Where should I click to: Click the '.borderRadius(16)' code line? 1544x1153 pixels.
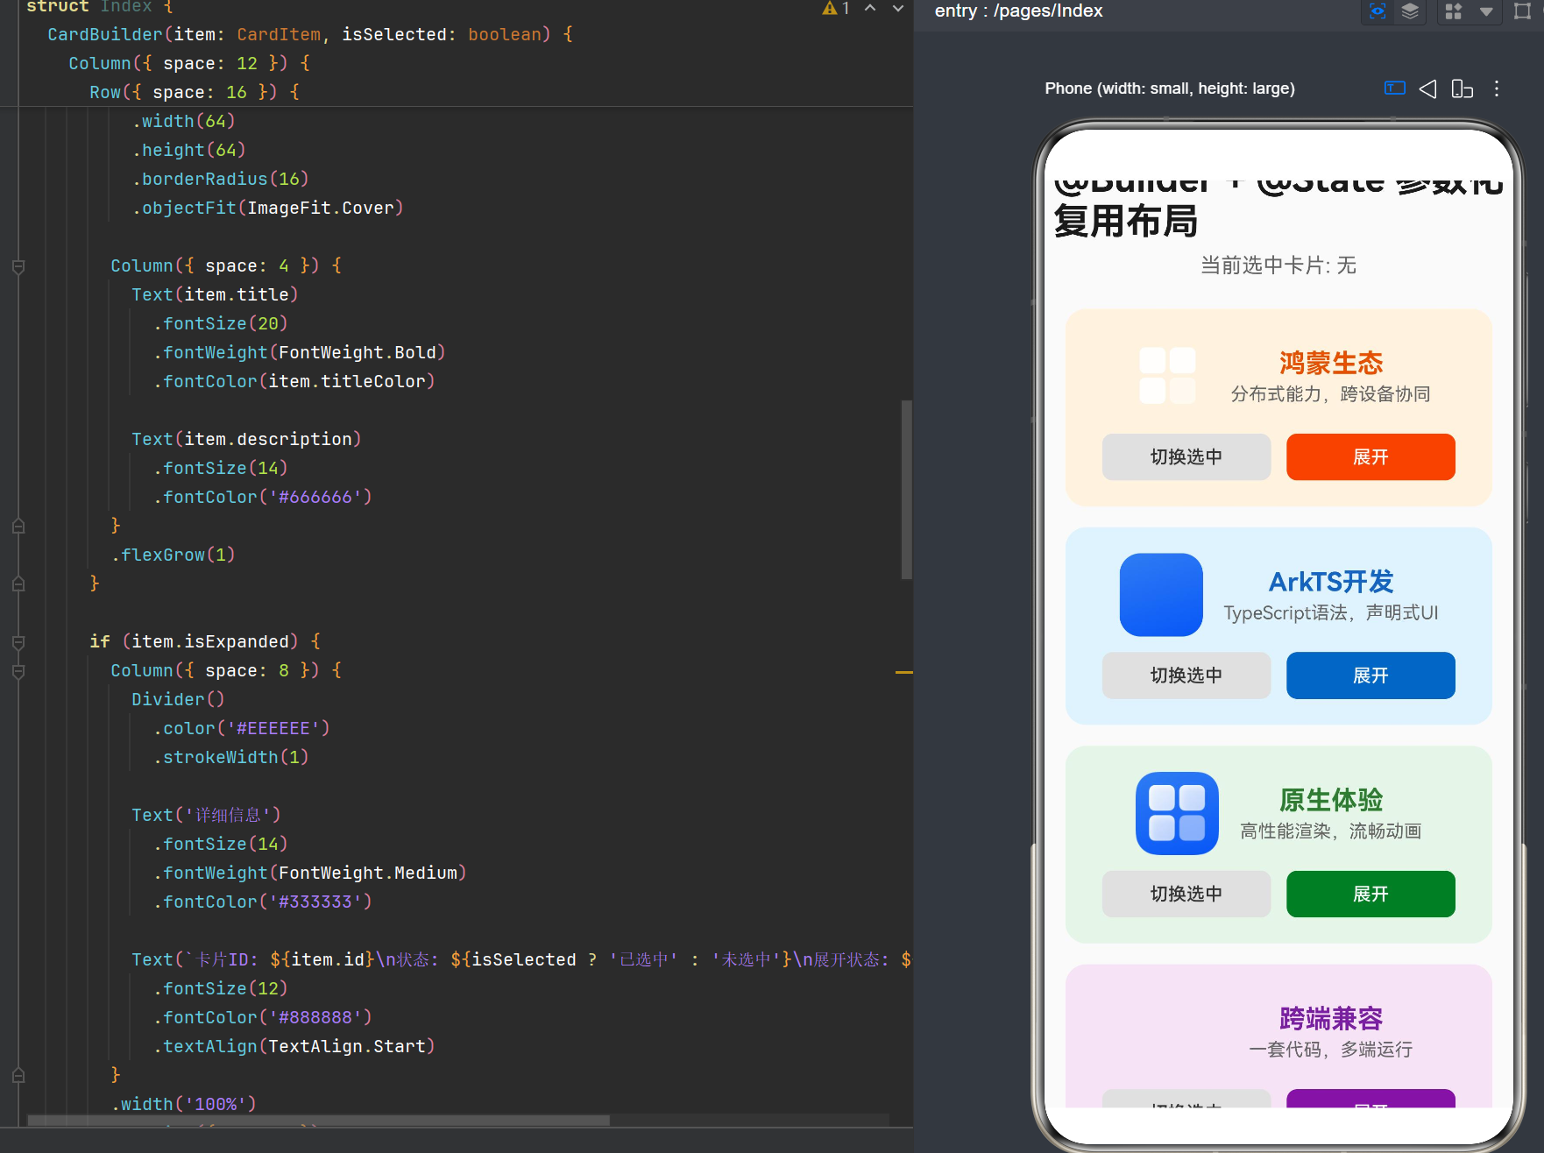tap(220, 179)
